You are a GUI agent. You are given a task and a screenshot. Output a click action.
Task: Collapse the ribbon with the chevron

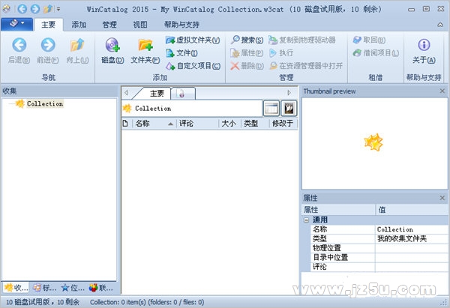[440, 25]
